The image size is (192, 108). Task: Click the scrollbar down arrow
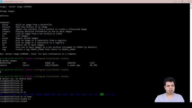(x=191, y=101)
